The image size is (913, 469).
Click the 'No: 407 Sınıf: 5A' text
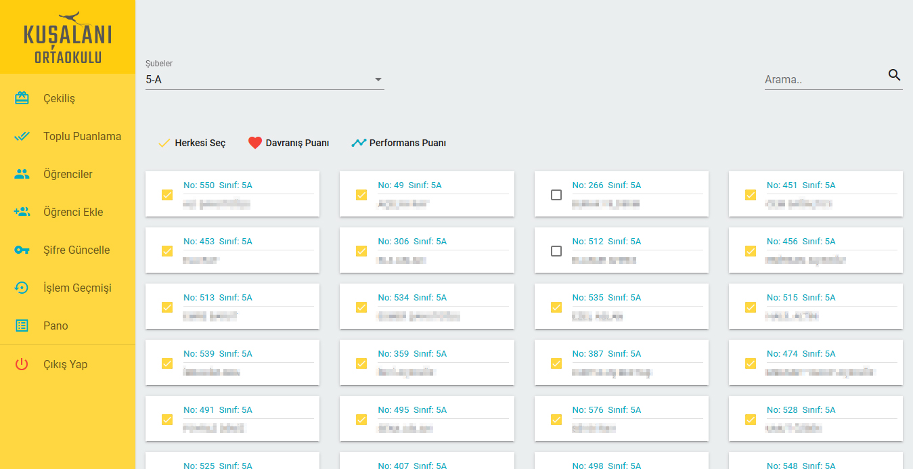click(412, 466)
